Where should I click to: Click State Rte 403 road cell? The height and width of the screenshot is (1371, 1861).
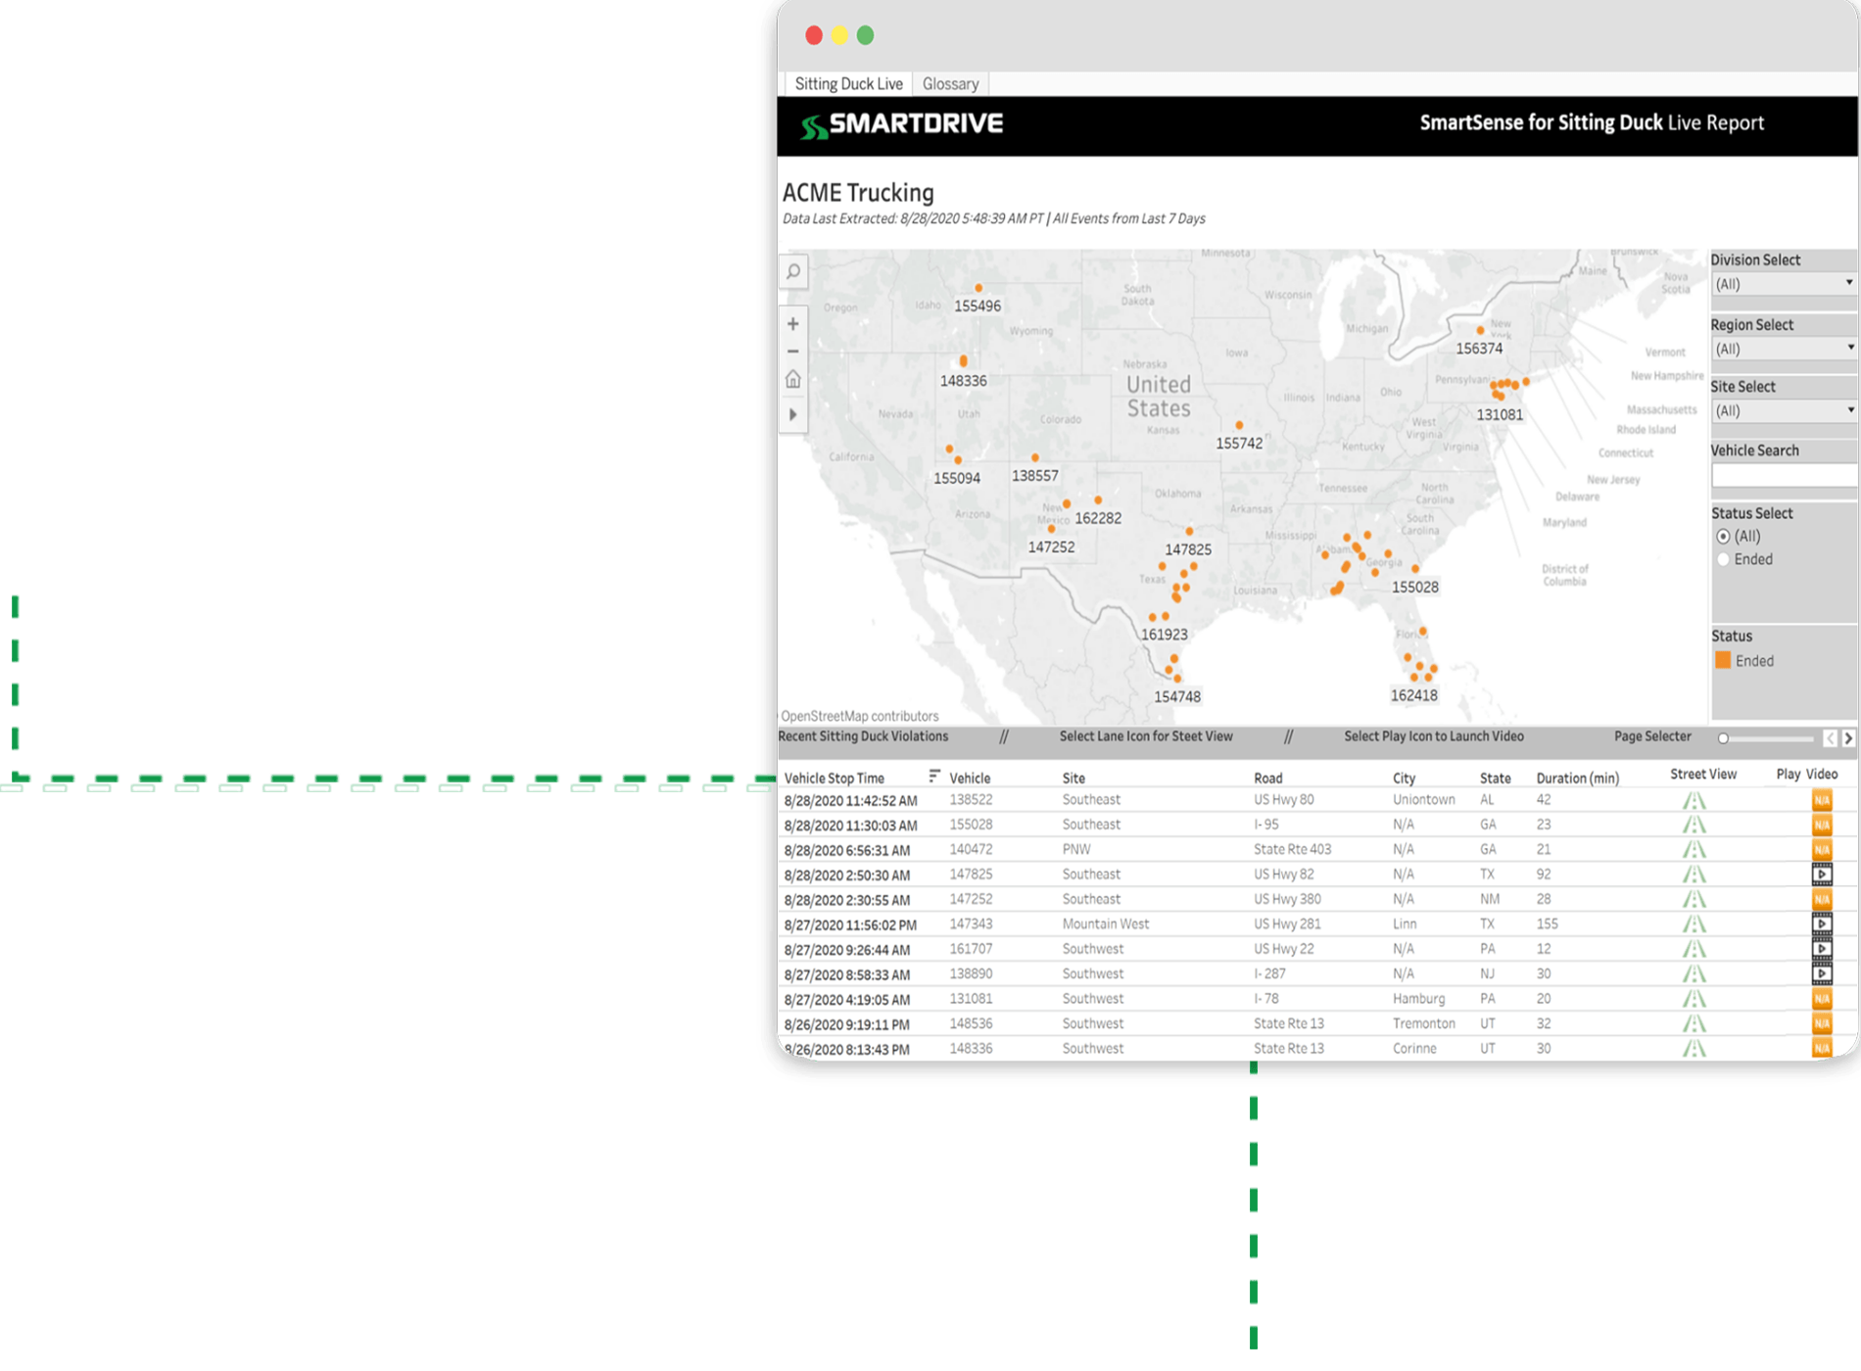[1292, 850]
